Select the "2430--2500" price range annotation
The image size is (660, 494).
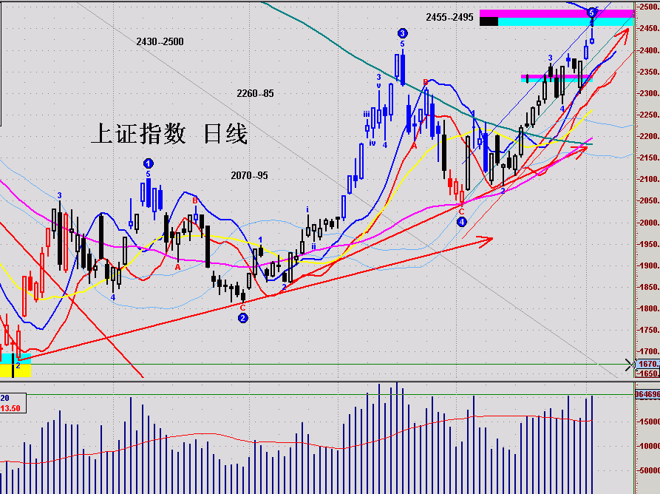pos(160,41)
